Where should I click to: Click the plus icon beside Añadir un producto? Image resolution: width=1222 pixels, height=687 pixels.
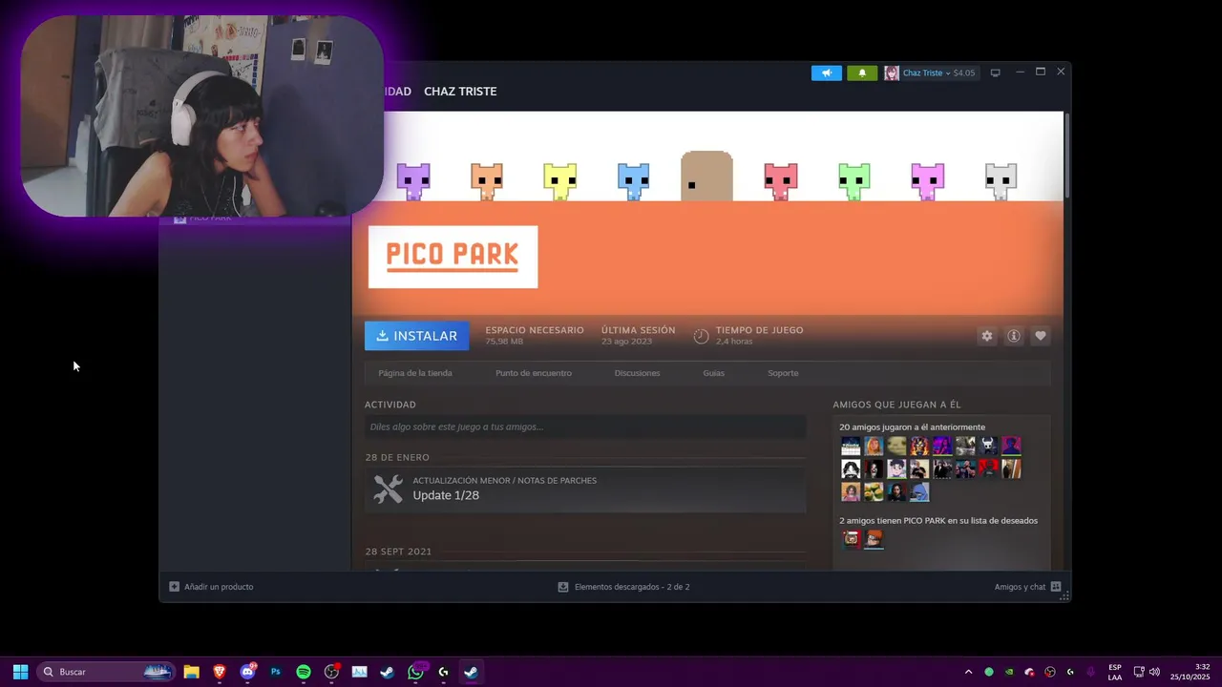(x=174, y=587)
